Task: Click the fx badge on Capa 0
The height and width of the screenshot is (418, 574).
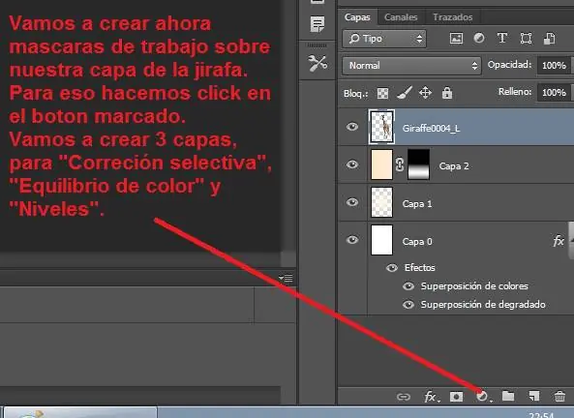Action: (x=559, y=241)
